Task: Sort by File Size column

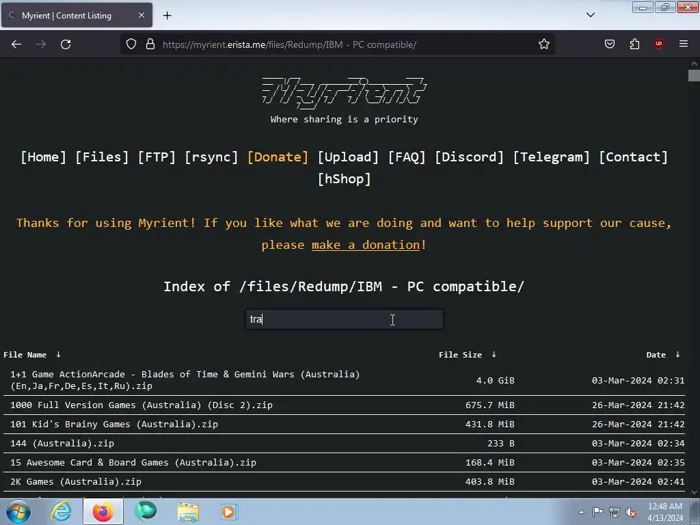Action: coord(467,355)
